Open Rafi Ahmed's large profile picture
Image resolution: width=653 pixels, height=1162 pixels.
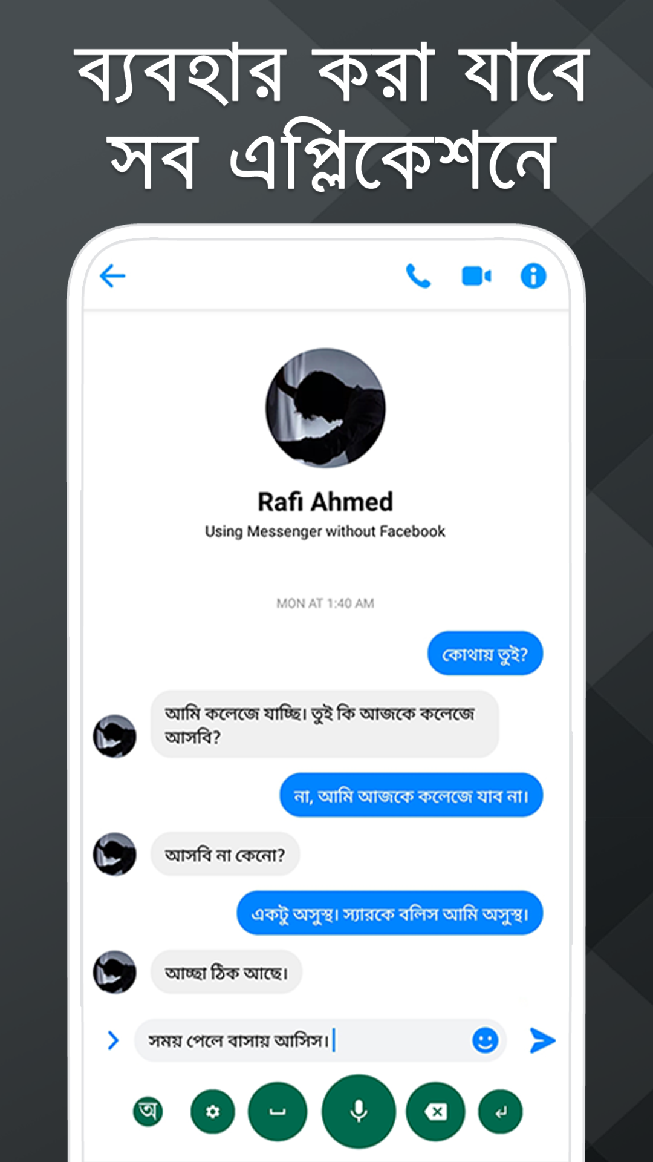(x=325, y=408)
